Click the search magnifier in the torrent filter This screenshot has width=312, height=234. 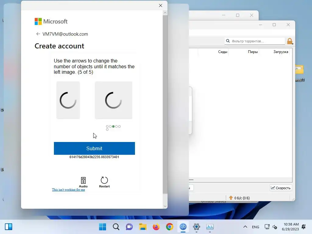coord(228,41)
